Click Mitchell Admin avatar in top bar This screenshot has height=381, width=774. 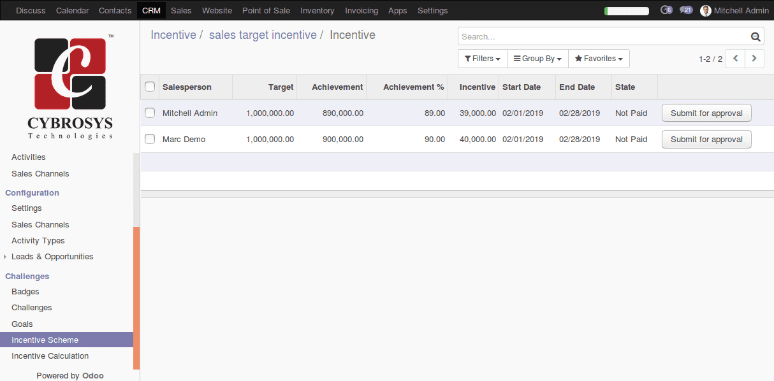(x=706, y=10)
